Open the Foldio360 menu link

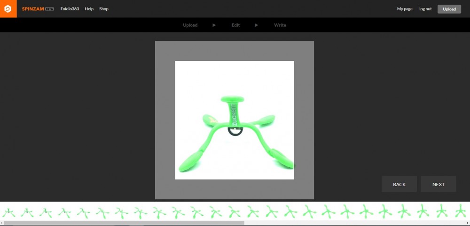click(70, 9)
